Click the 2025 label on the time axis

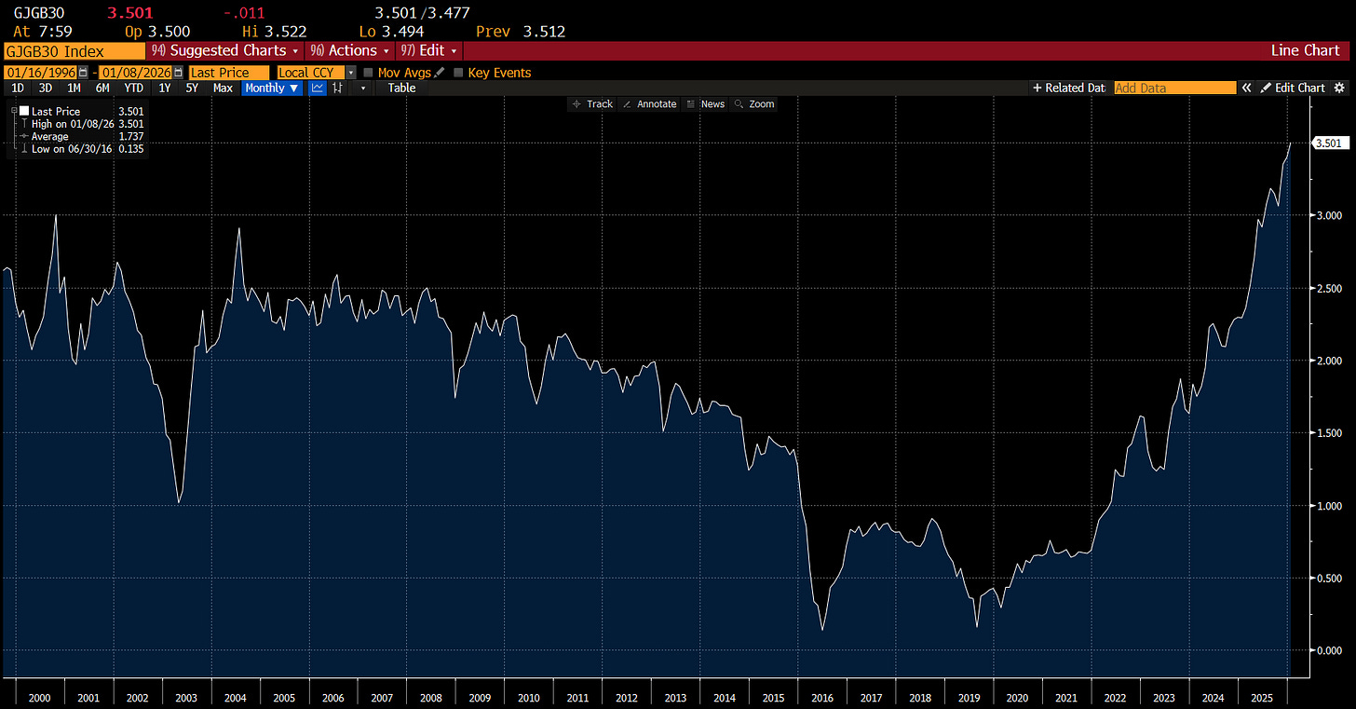[1263, 698]
